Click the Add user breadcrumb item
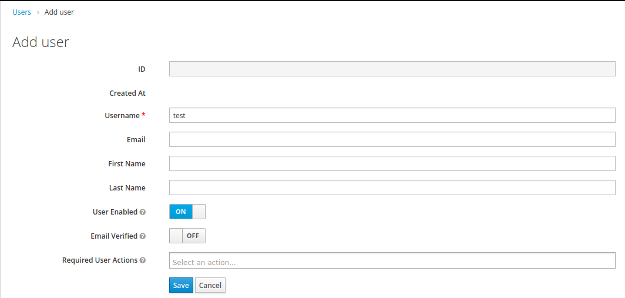This screenshot has height=298, width=625. (x=59, y=12)
